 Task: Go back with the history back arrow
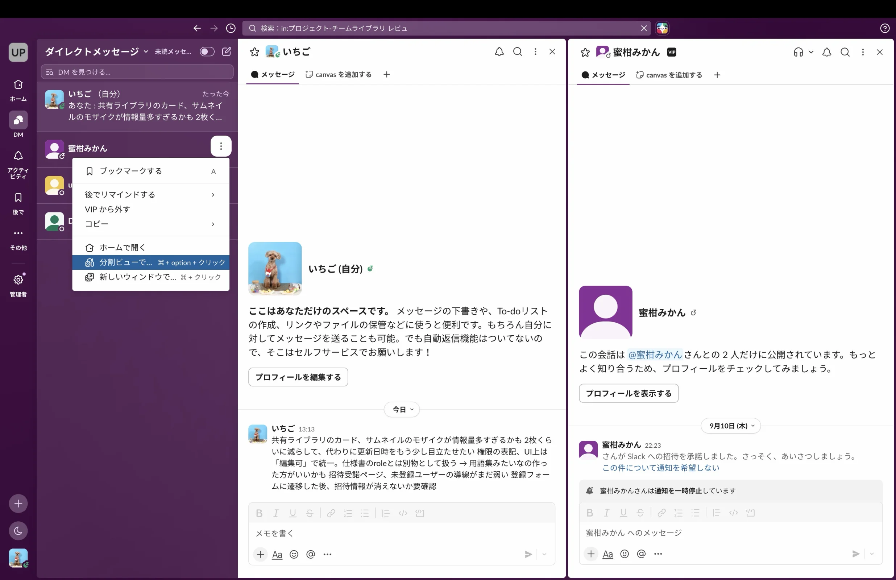point(197,28)
